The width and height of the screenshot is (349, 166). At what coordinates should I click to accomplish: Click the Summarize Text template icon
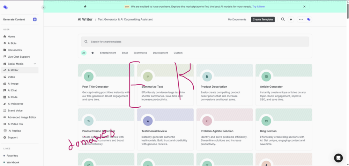point(148,77)
